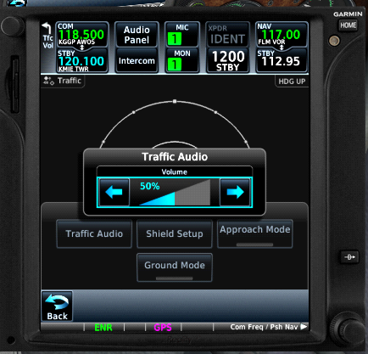The height and width of the screenshot is (354, 368).
Task: Open transponder code 1200 STBY
Action: [x=227, y=61]
